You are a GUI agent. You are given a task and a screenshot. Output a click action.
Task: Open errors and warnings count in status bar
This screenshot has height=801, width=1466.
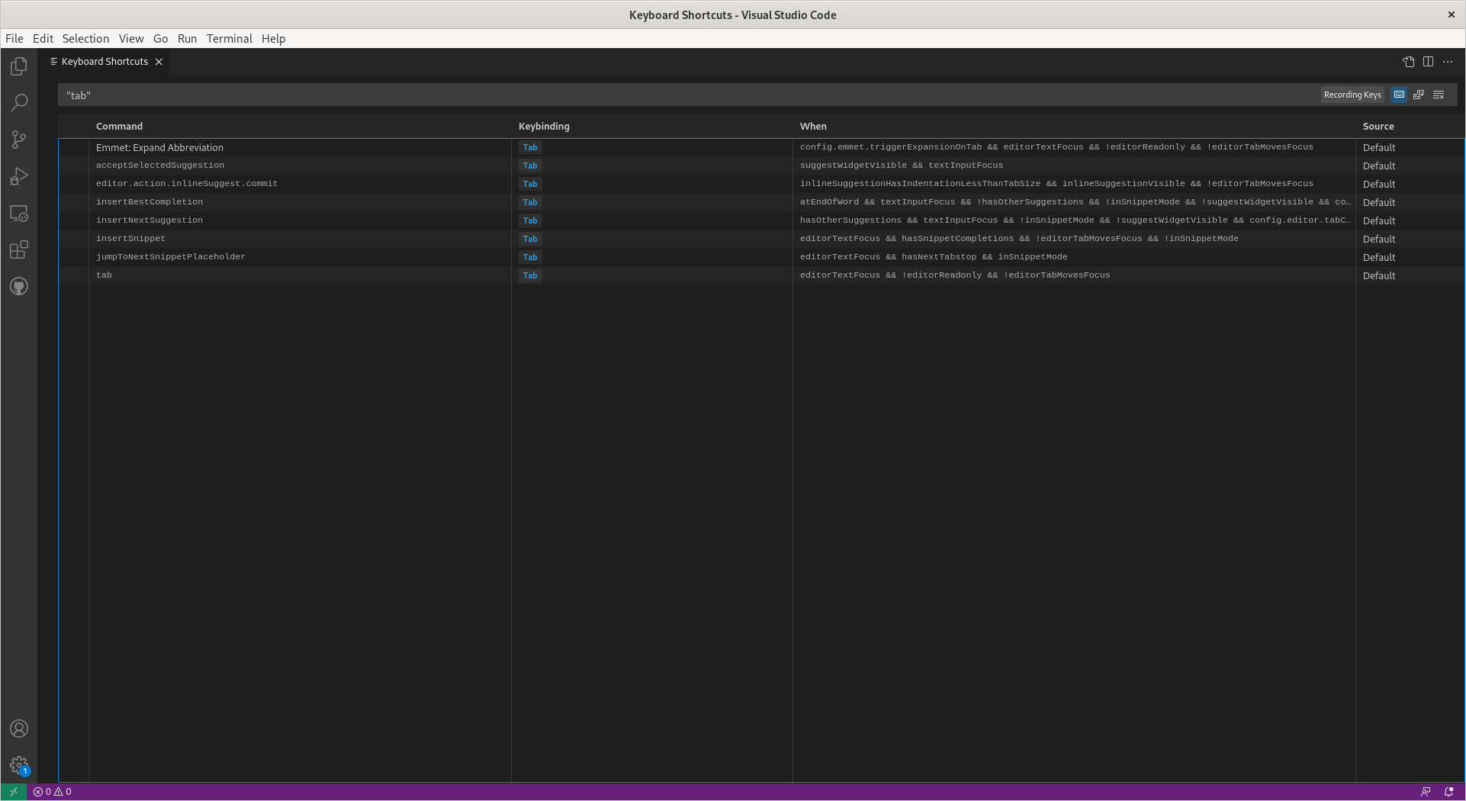pos(53,792)
